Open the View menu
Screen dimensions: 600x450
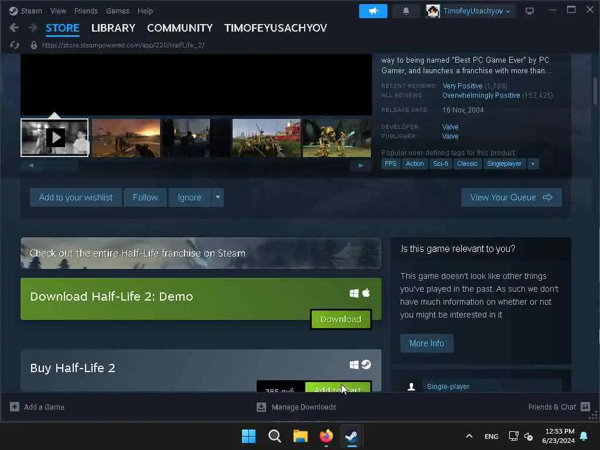[x=58, y=11]
